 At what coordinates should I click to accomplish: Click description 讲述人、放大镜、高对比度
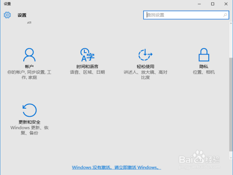145,75
